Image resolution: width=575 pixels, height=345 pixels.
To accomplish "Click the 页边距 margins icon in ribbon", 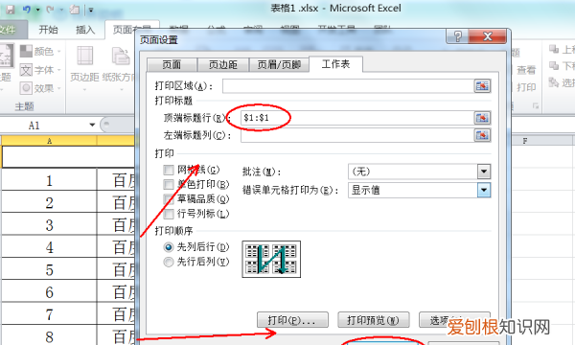I will coord(84,56).
